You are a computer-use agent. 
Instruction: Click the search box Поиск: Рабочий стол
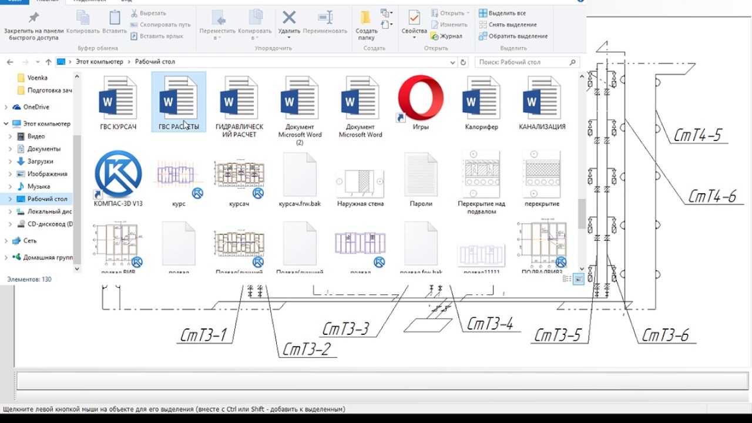point(526,62)
